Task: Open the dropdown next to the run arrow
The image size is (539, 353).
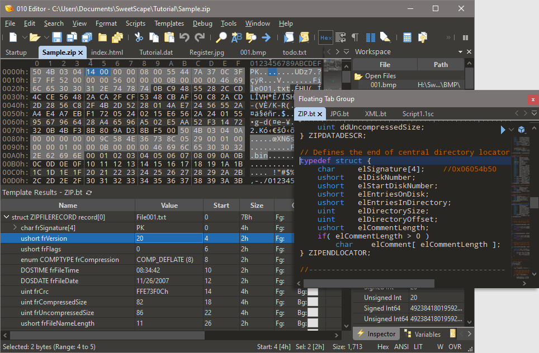Action: [511, 130]
